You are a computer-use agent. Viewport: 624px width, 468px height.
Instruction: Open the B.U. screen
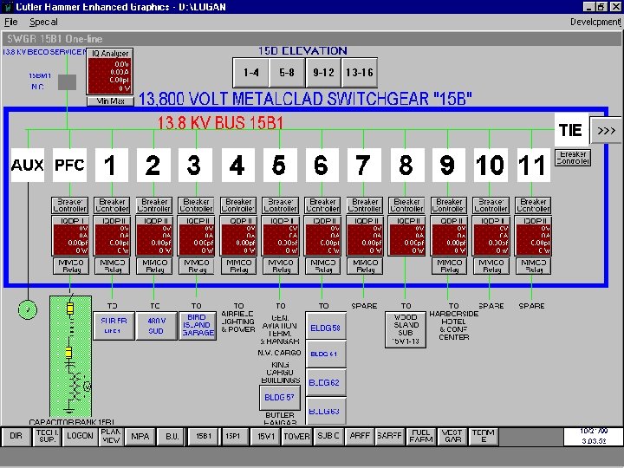click(172, 437)
